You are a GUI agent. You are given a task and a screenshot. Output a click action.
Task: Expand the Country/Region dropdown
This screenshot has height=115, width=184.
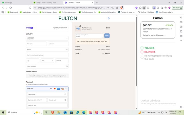47,38
